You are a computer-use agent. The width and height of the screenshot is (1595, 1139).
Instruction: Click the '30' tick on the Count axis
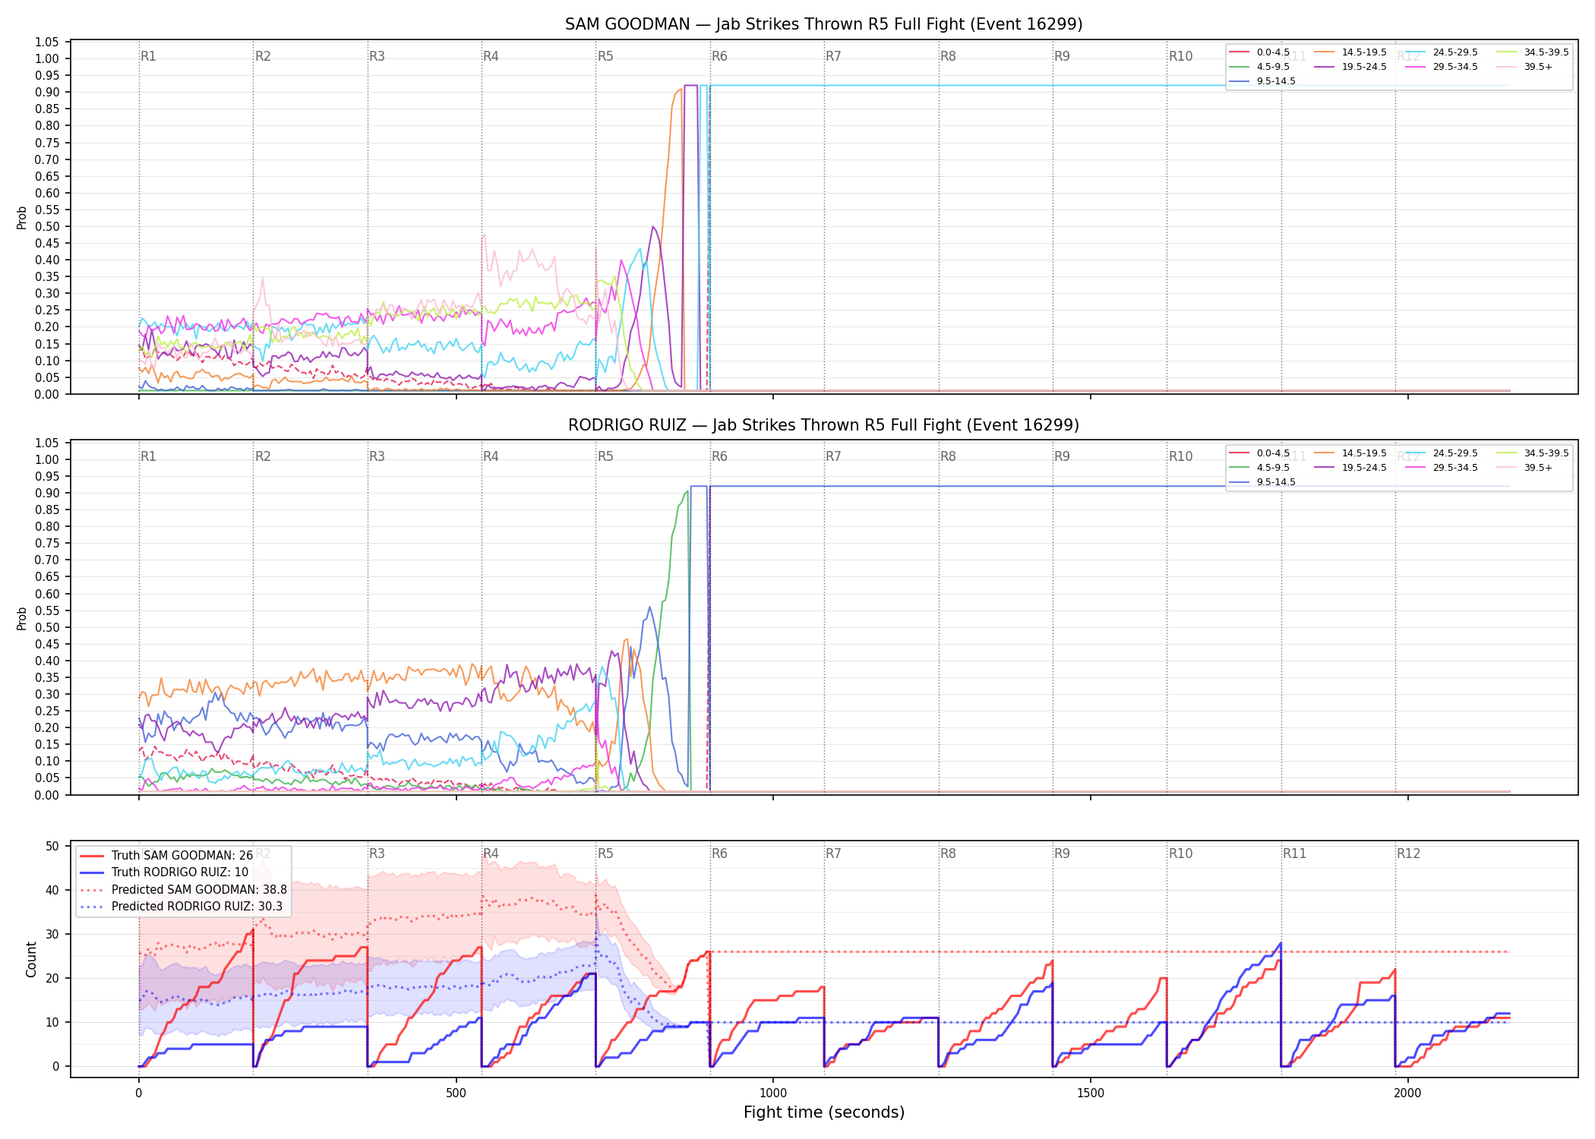pyautogui.click(x=52, y=934)
